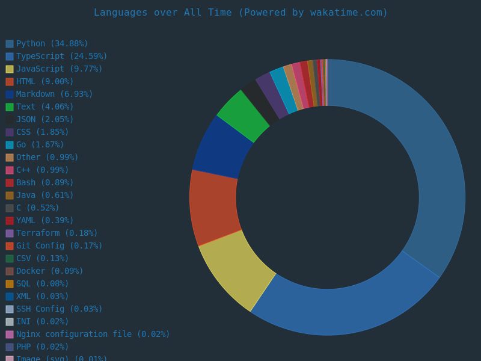Click the TypeScript legend color swatch

[10, 57]
